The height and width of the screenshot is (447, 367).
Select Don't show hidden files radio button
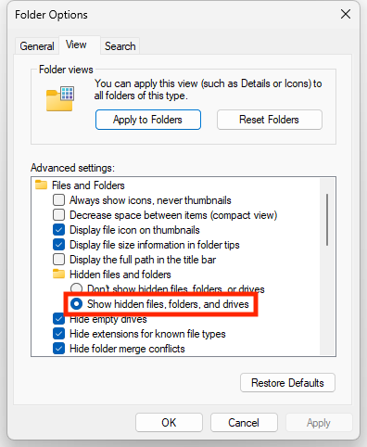[76, 288]
